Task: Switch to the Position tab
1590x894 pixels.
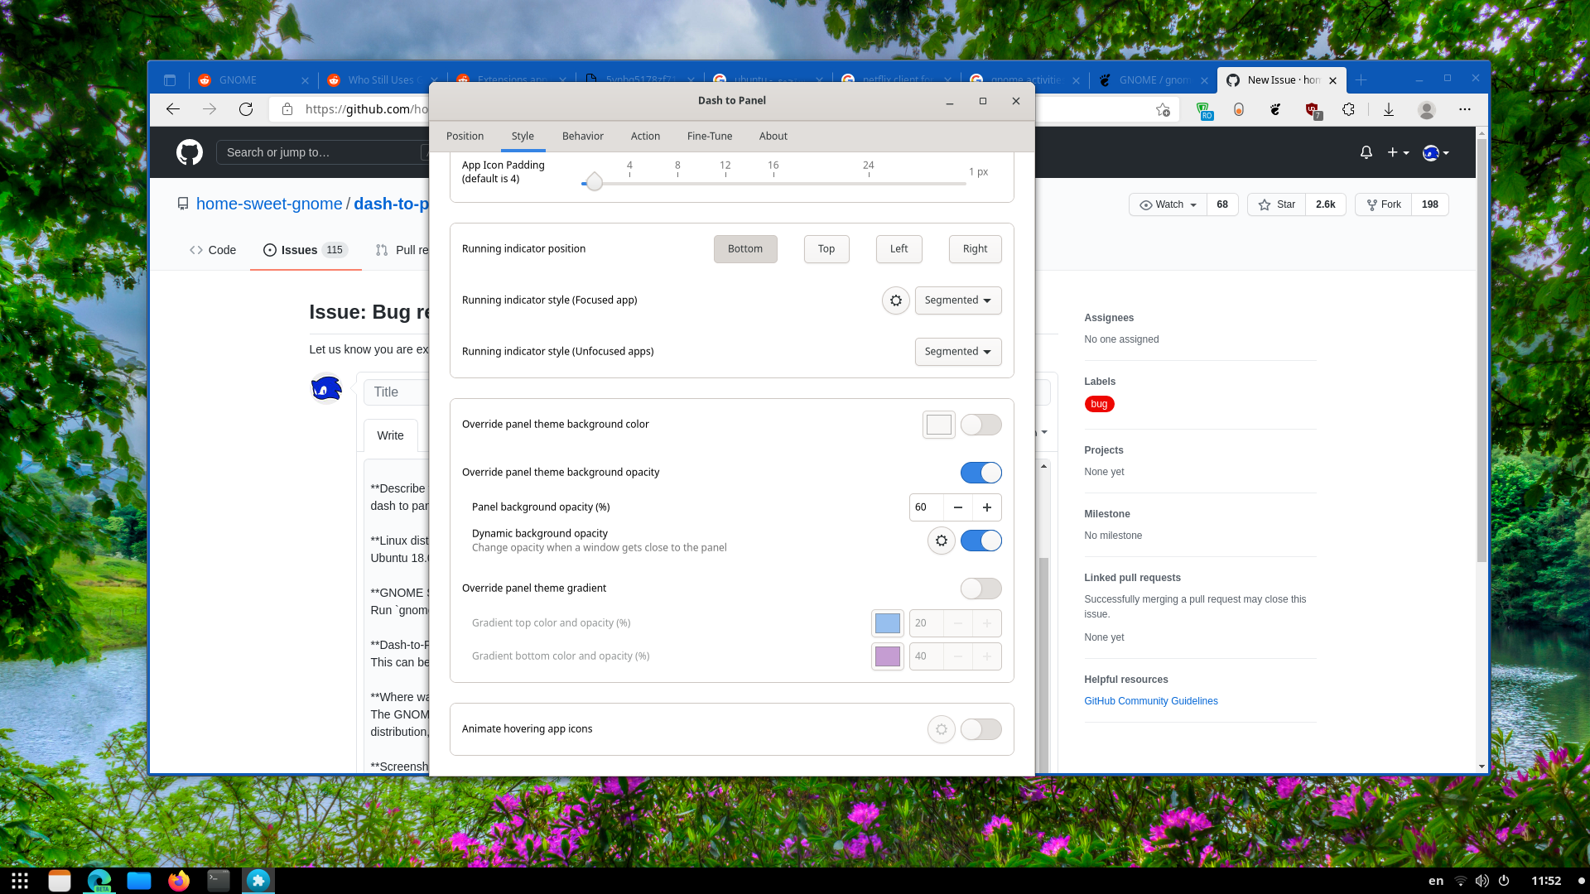Action: [x=465, y=137]
